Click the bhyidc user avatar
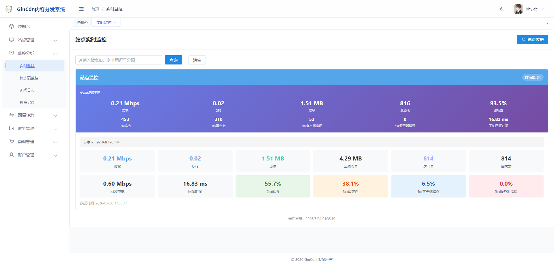The height and width of the screenshot is (264, 554). 518,9
